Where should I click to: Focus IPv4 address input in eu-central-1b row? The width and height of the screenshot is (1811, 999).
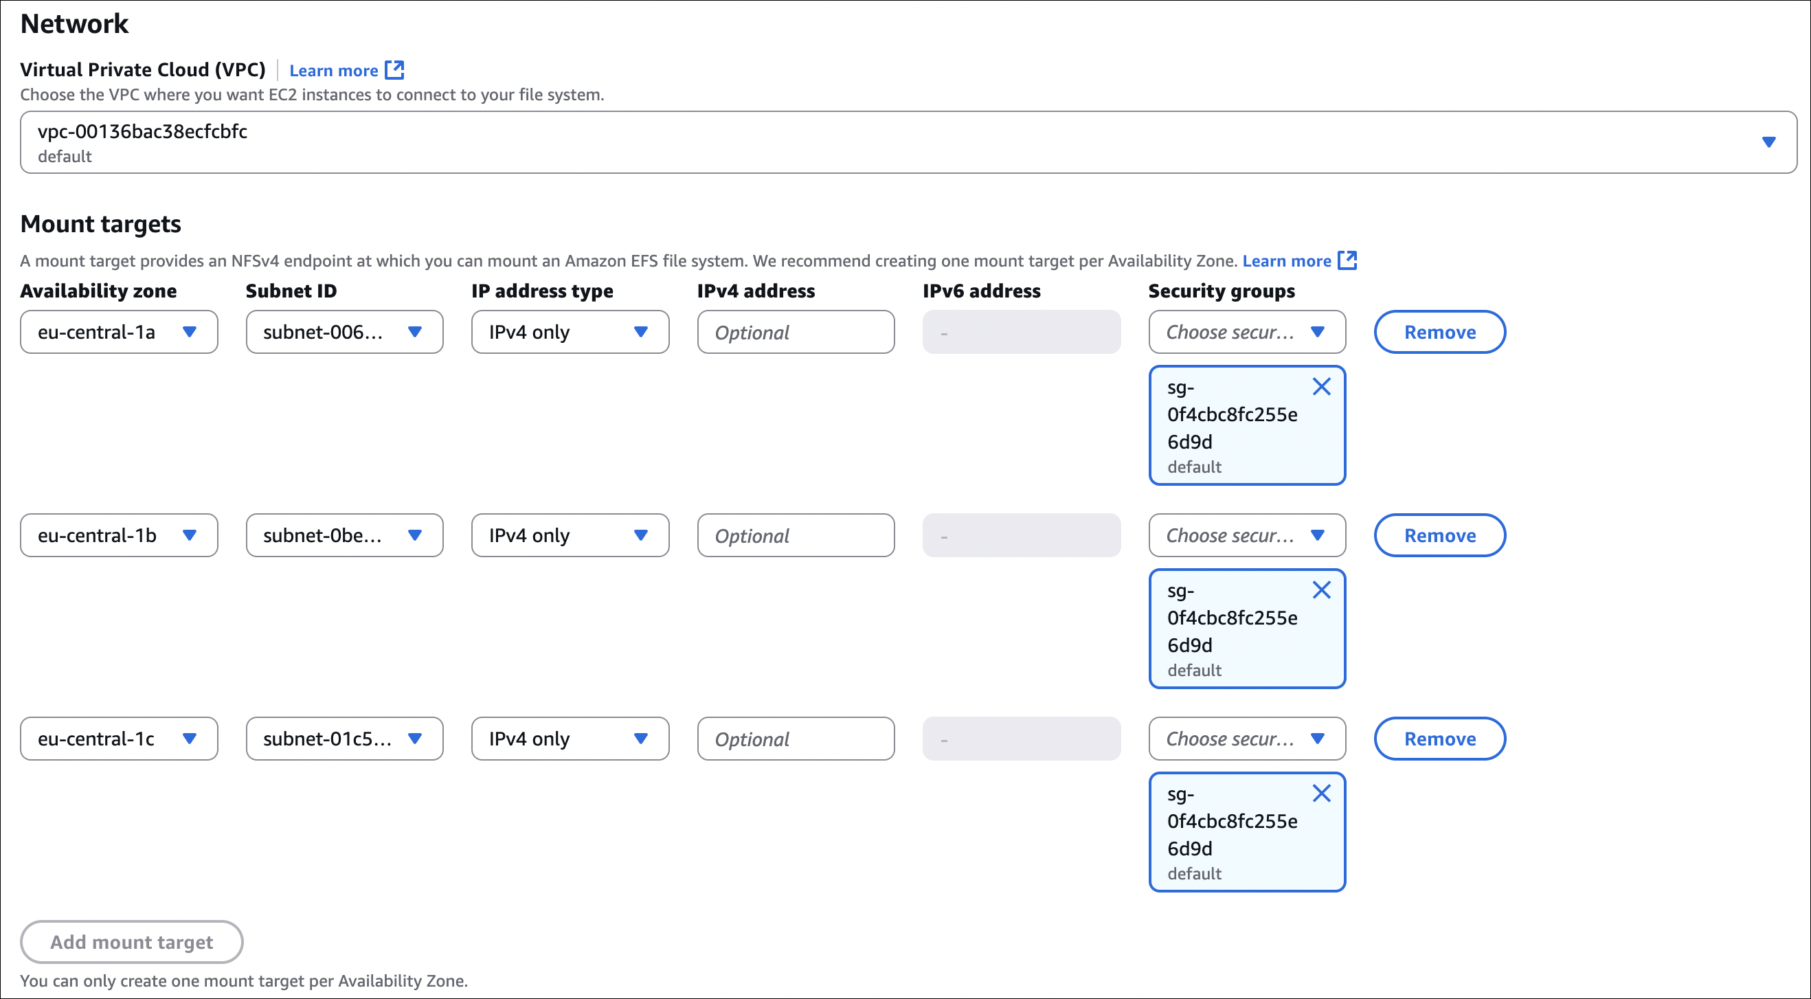tap(795, 535)
